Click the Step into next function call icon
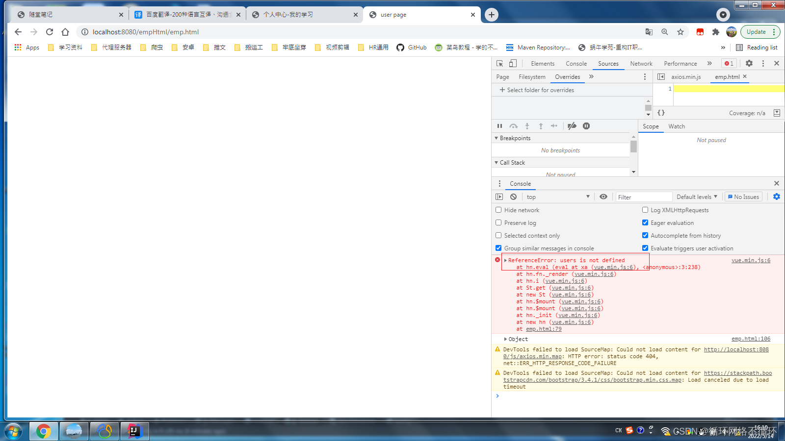The height and width of the screenshot is (441, 785). point(527,126)
